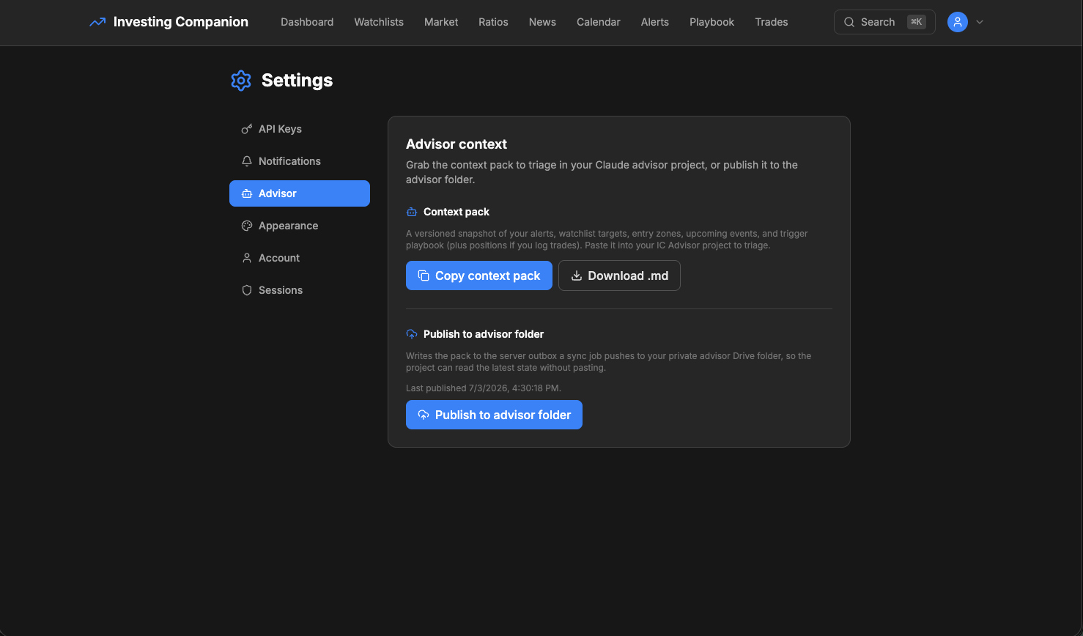Go to Alerts in top navigation

655,22
